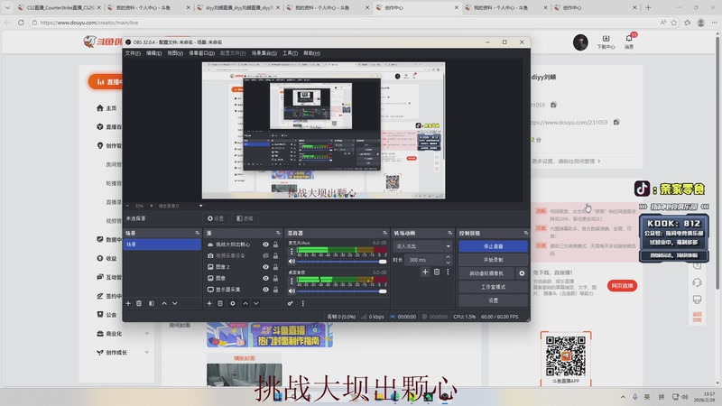Screen dimensions: 722x406
Task: Open transition properties three-dot menu
Action: 448,272
